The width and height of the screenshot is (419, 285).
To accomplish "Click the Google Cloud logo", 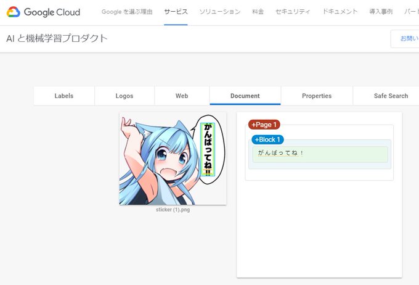I will click(43, 12).
